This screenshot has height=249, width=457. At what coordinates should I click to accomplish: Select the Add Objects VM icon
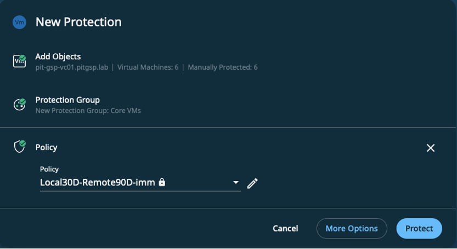coord(20,61)
